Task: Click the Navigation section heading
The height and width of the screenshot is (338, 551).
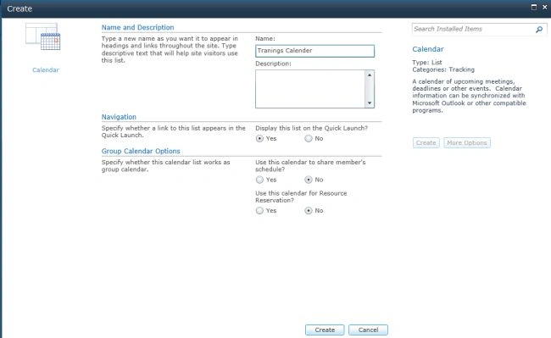Action: pyautogui.click(x=119, y=117)
